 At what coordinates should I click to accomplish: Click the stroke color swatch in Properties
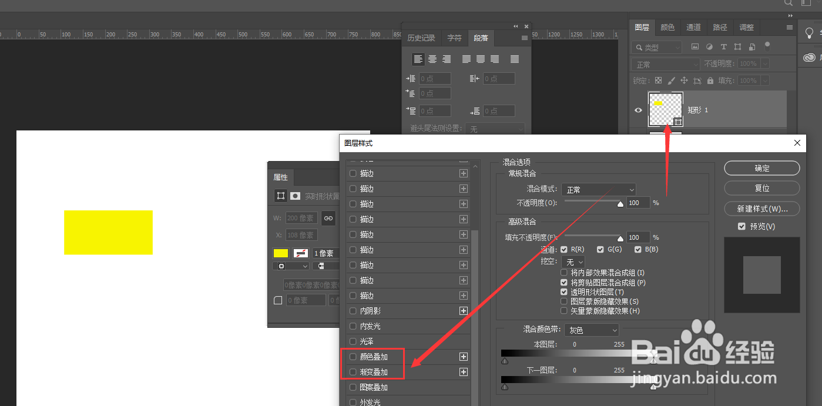[x=301, y=253]
